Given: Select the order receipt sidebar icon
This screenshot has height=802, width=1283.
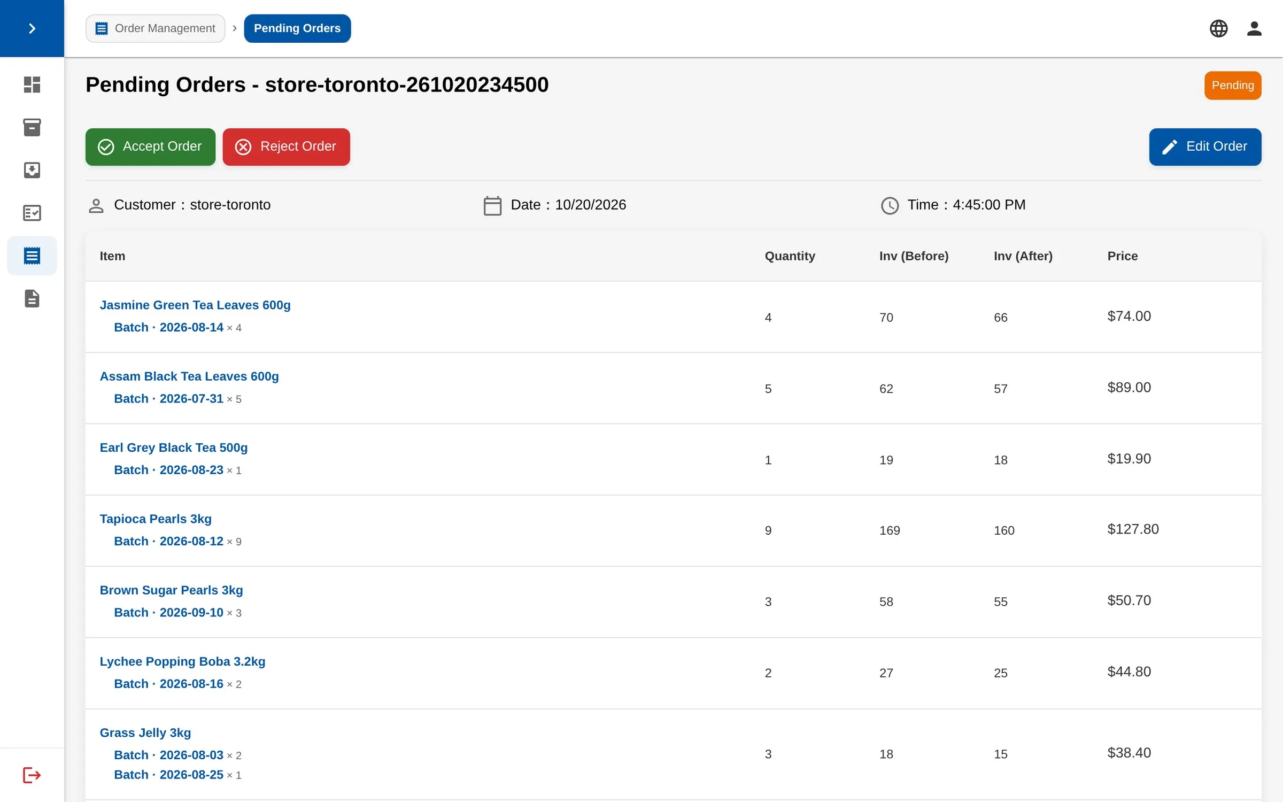Looking at the screenshot, I should [32, 256].
